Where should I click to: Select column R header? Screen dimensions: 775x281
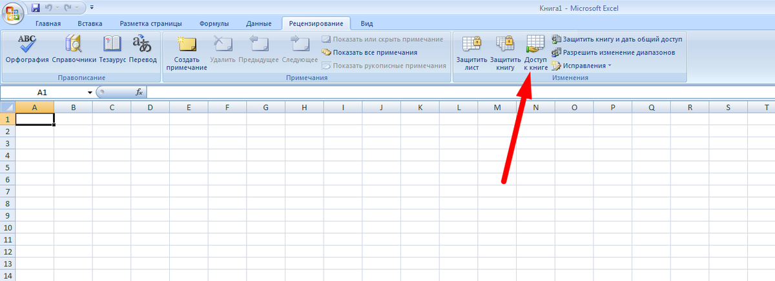tap(690, 108)
